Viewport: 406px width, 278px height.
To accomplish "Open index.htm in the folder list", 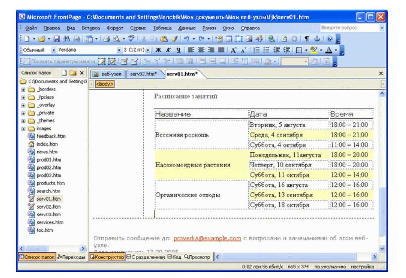I will (47, 144).
